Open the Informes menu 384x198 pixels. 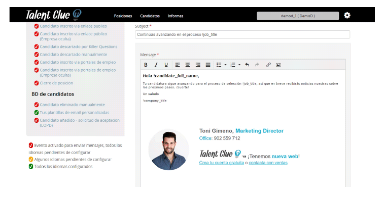click(x=176, y=16)
